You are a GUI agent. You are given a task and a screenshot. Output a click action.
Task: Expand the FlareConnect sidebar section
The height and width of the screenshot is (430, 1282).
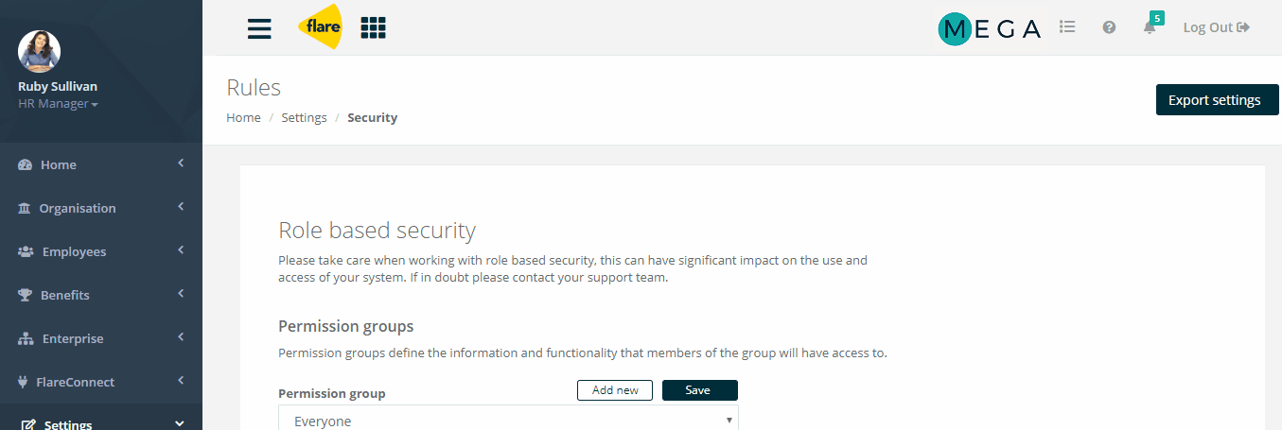pyautogui.click(x=101, y=382)
